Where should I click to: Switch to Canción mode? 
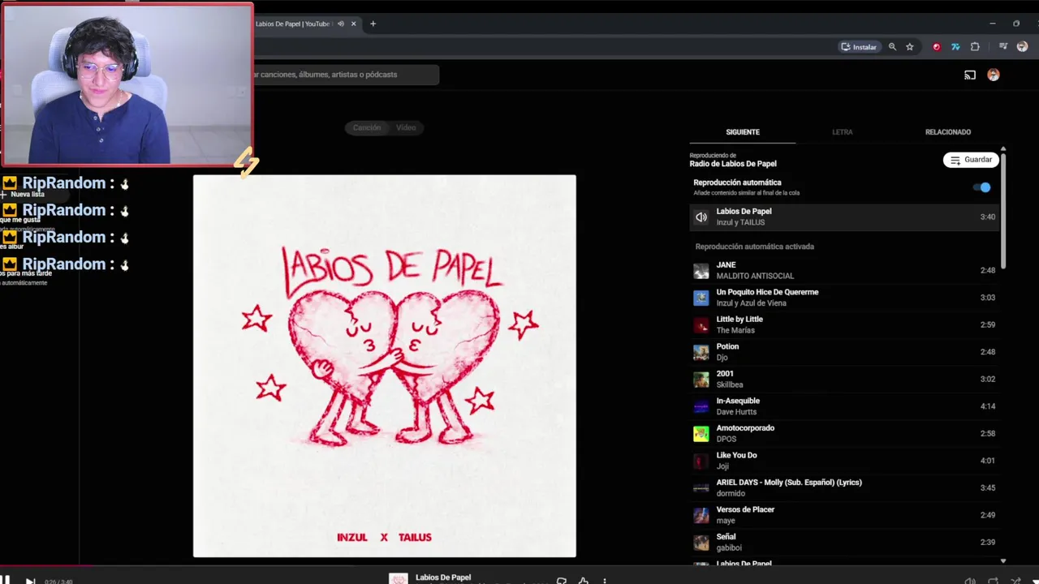coord(366,127)
